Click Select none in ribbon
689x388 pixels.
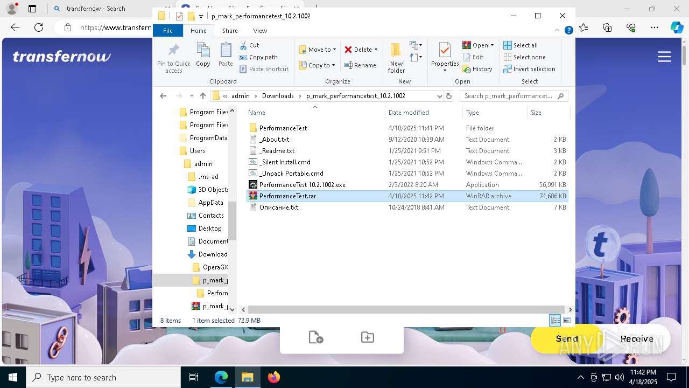[524, 57]
